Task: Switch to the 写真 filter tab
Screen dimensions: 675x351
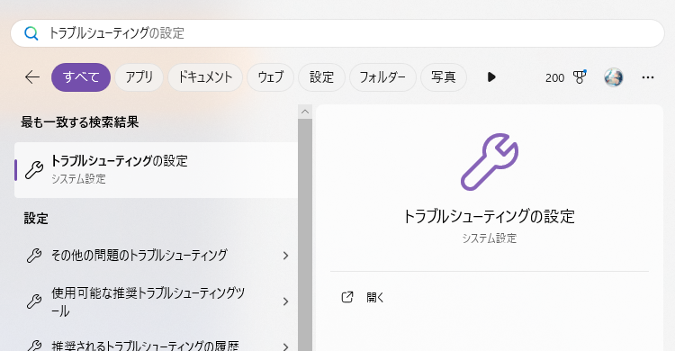Action: [x=444, y=77]
